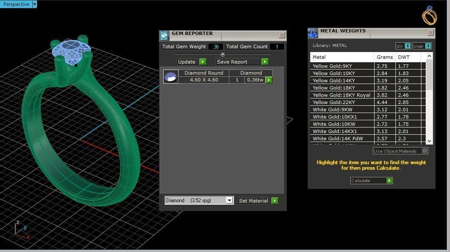The image size is (450, 252).
Task: Select the Yellow Gold:18KY Royal row
Action: (x=368, y=95)
